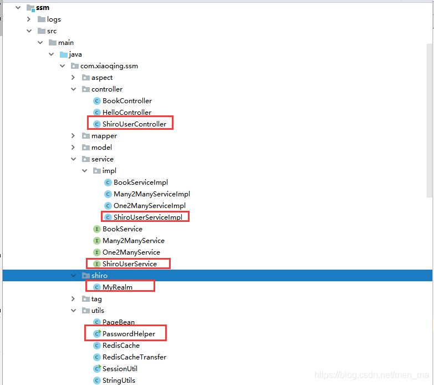This screenshot has height=385, width=434.
Task: Expand the aspect package
Action: 73,77
